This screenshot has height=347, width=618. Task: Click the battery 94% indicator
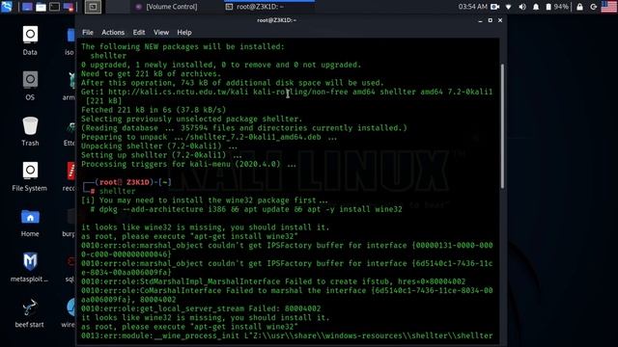(x=557, y=7)
